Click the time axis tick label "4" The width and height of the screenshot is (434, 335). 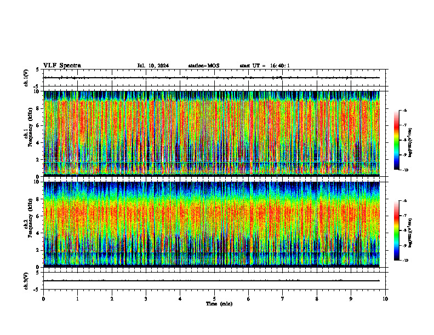[x=180, y=299]
